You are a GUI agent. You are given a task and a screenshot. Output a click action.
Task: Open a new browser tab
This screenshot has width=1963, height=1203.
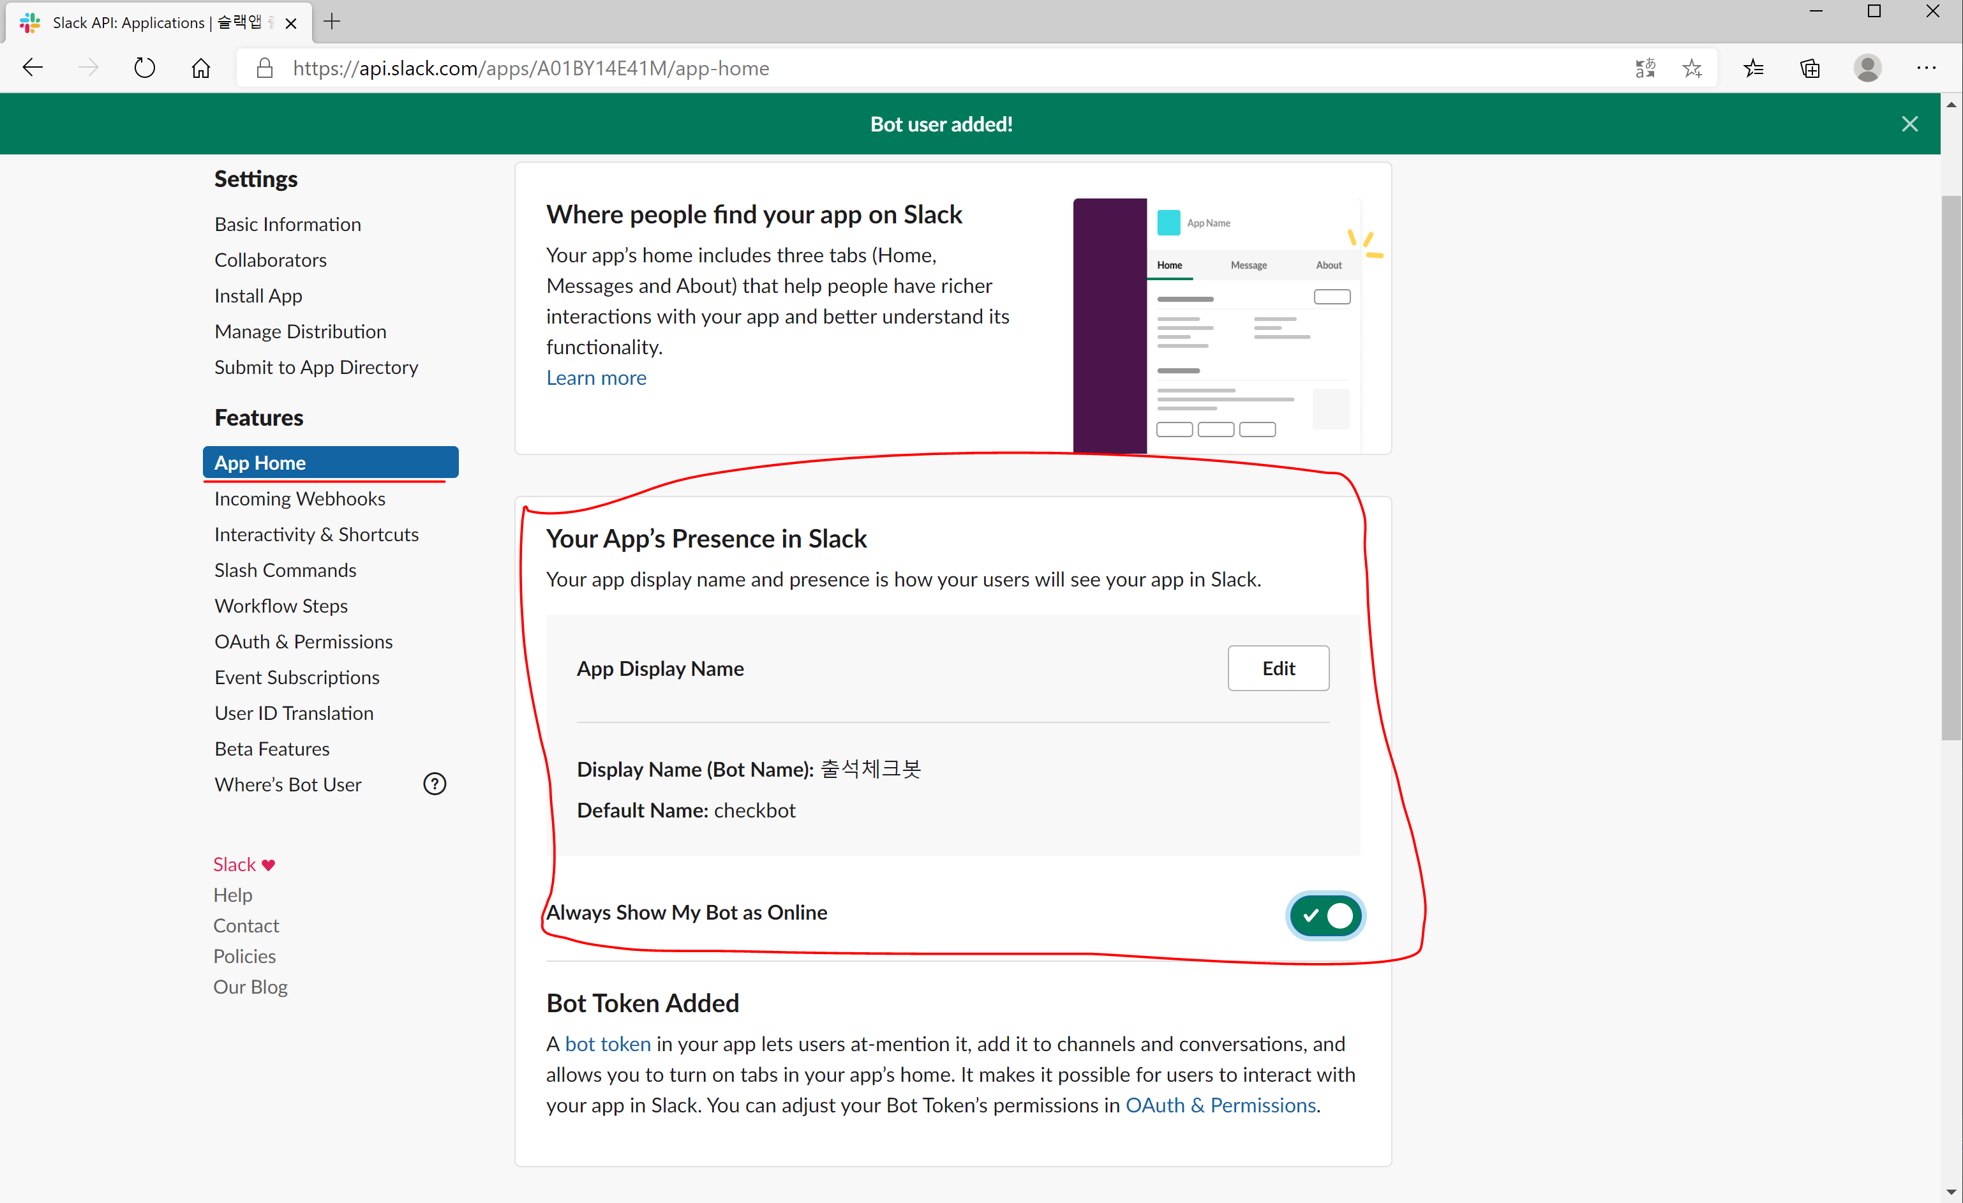pyautogui.click(x=332, y=22)
